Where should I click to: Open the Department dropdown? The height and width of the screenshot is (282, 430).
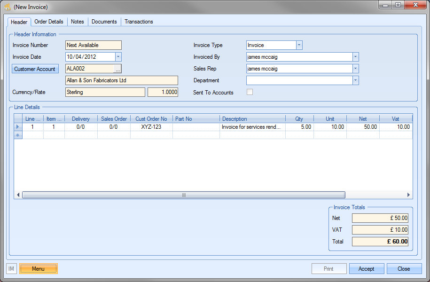pyautogui.click(x=355, y=80)
